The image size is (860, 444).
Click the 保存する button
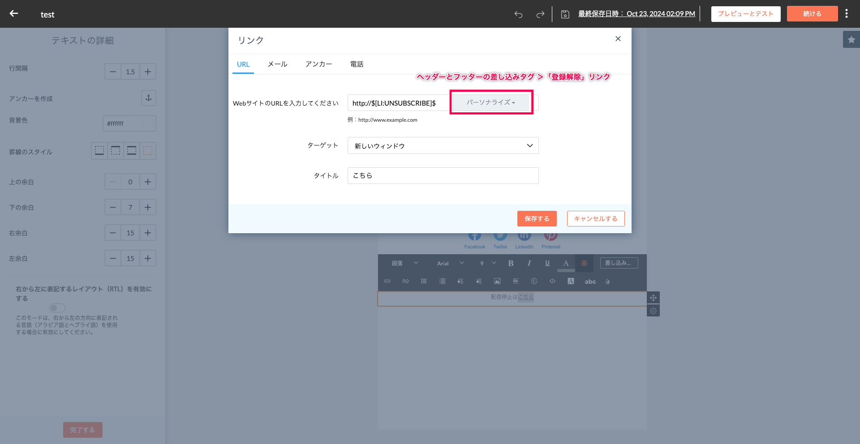[537, 219]
